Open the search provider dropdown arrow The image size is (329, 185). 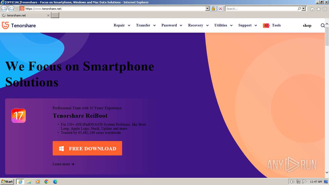pyautogui.click(x=304, y=8)
